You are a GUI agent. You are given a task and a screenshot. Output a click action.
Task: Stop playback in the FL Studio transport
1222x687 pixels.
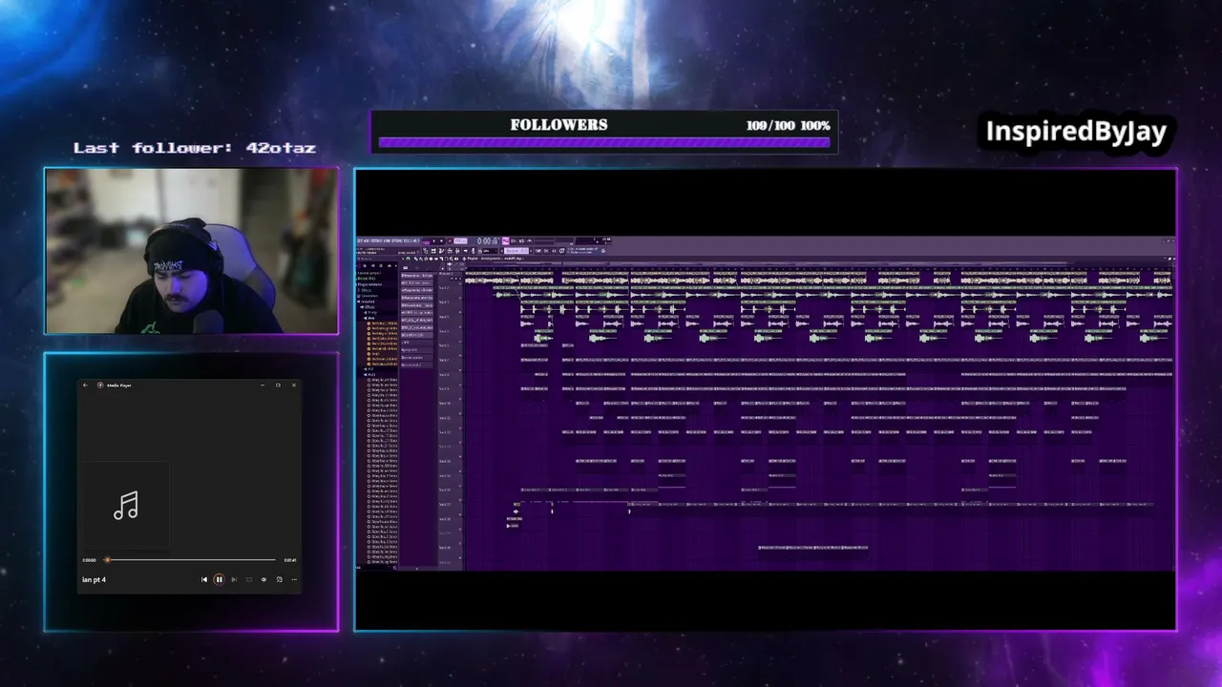pyautogui.click(x=443, y=240)
